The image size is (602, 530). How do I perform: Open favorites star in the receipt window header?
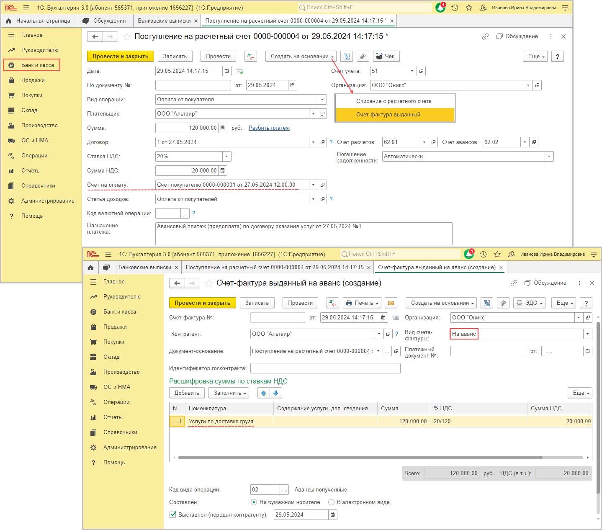[469, 8]
